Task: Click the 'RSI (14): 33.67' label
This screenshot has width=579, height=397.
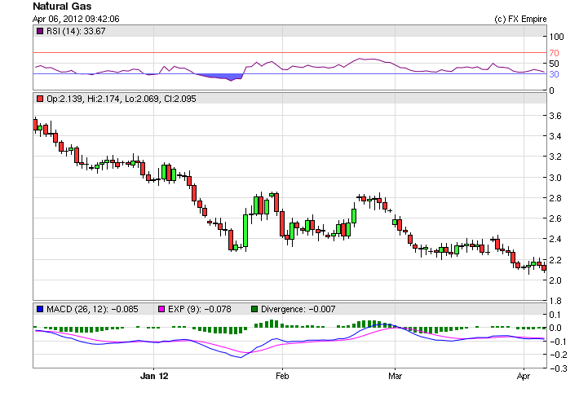Action: tap(76, 31)
